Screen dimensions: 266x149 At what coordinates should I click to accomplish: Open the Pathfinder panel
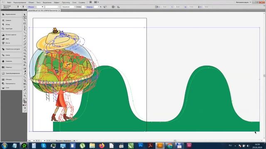11,49
